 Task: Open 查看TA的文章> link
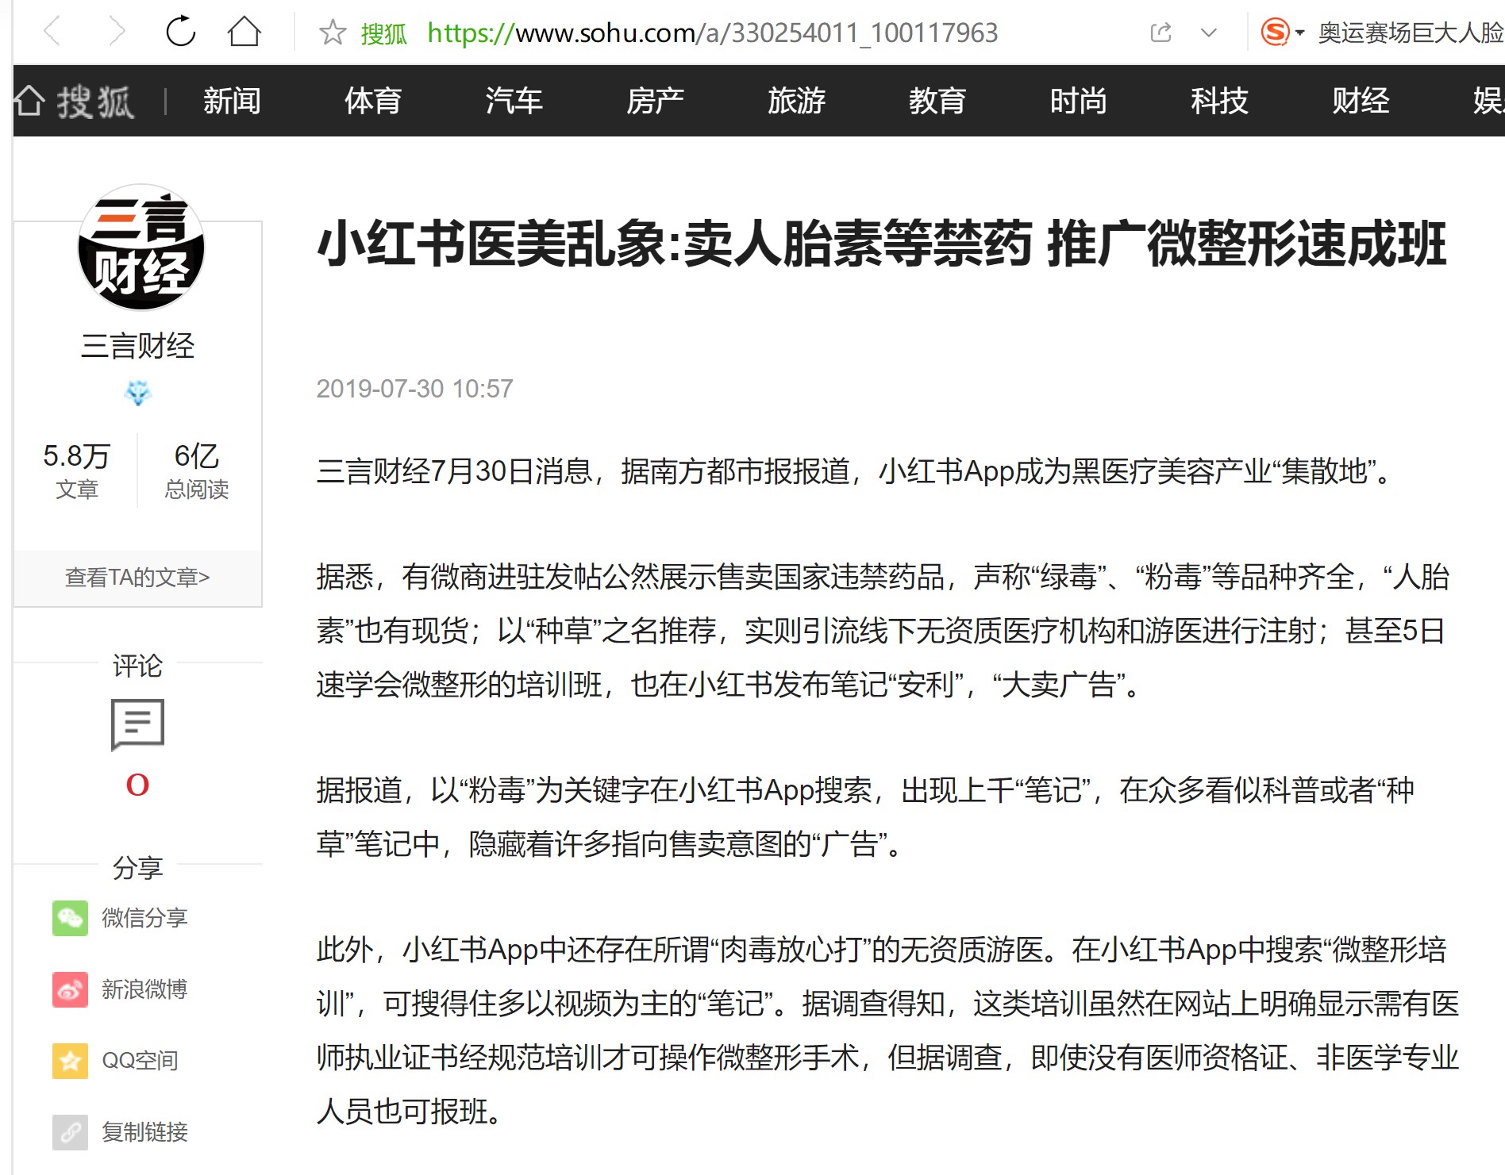137,577
